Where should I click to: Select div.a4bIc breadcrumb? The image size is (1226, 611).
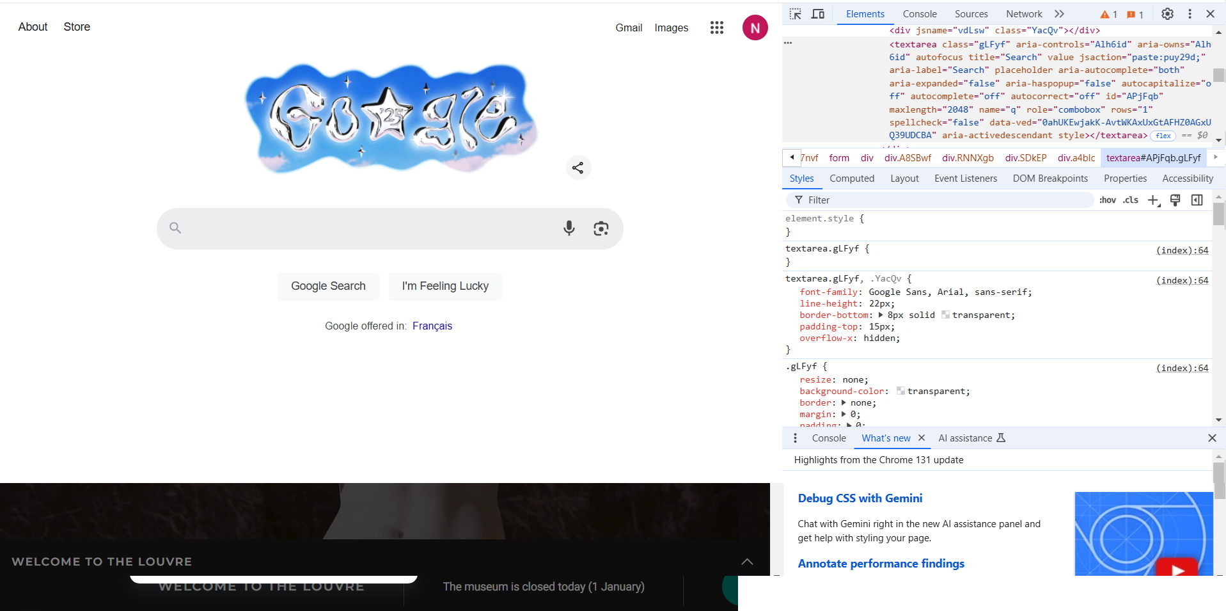1076,158
